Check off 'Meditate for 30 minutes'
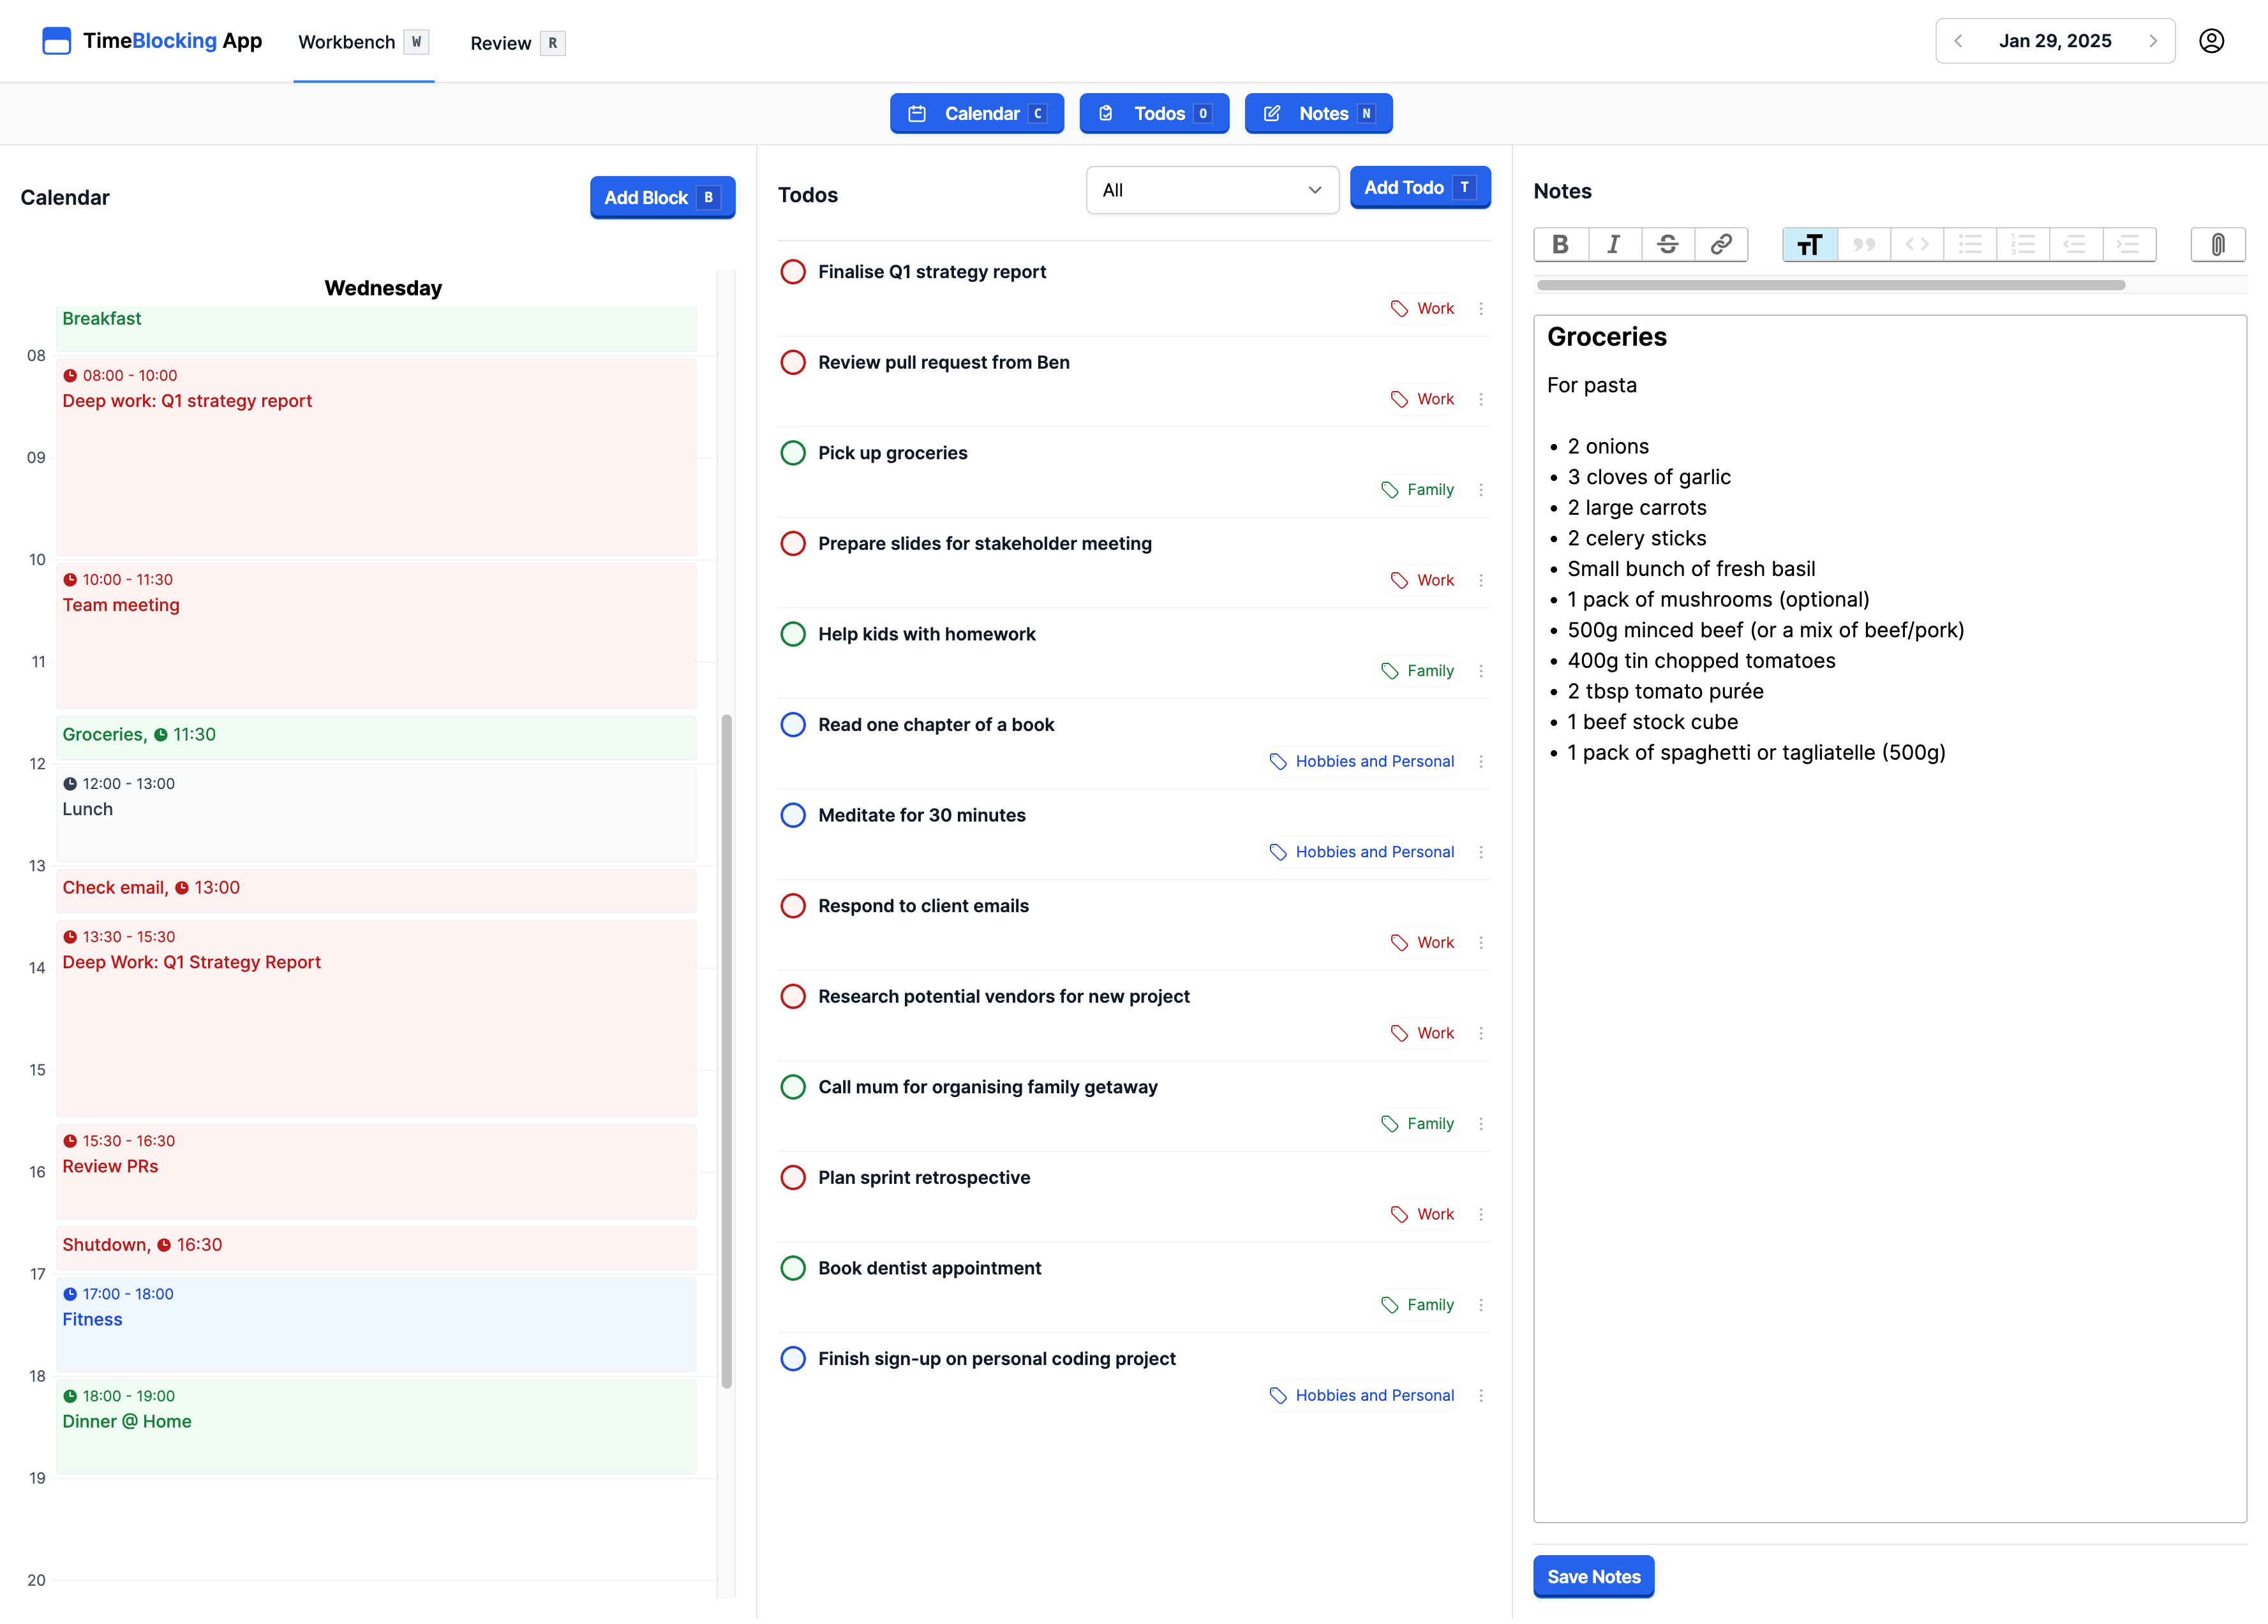 (793, 815)
